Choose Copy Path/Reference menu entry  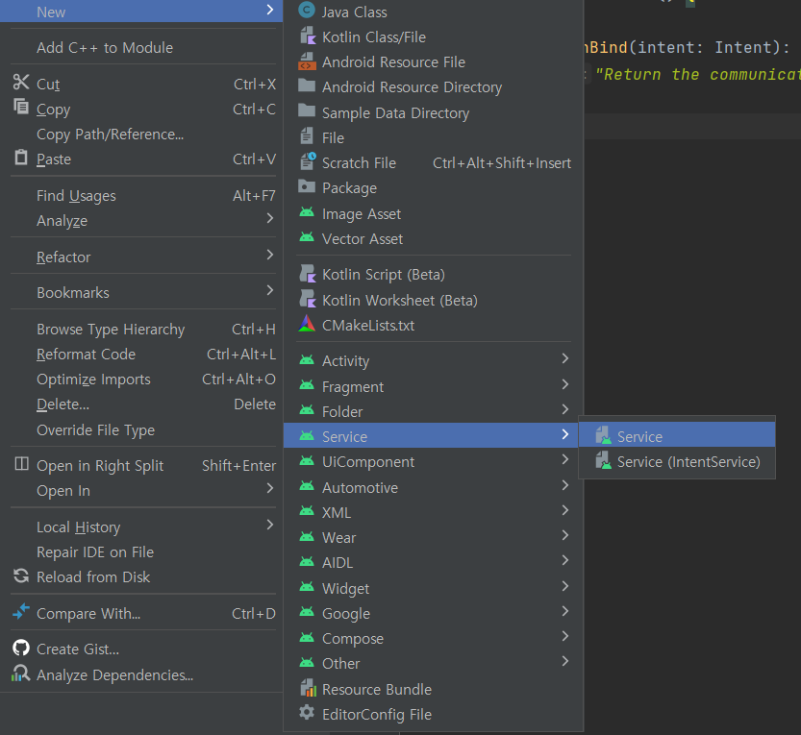pos(141,135)
